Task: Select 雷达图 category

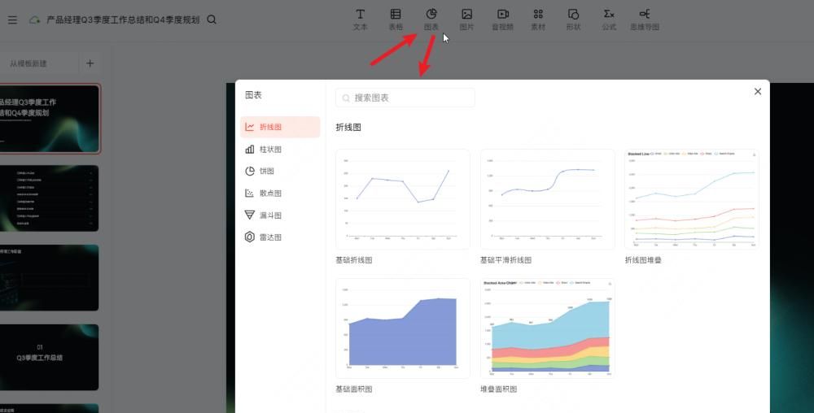Action: click(280, 237)
